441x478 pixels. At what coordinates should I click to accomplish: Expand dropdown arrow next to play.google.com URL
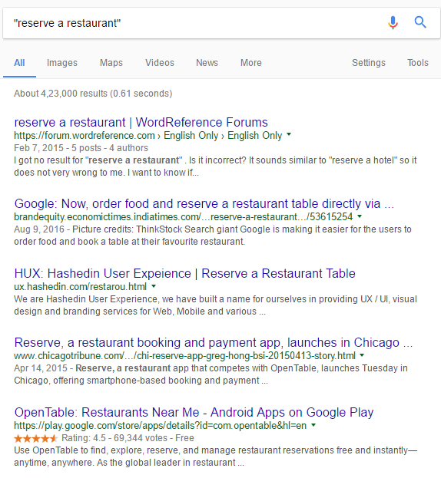click(x=313, y=425)
